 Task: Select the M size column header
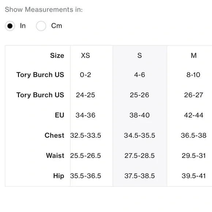pyautogui.click(x=194, y=56)
